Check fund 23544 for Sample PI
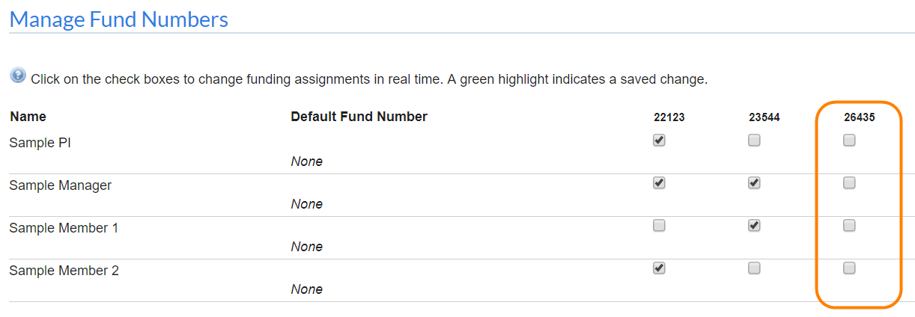This screenshot has width=915, height=317. (x=754, y=140)
